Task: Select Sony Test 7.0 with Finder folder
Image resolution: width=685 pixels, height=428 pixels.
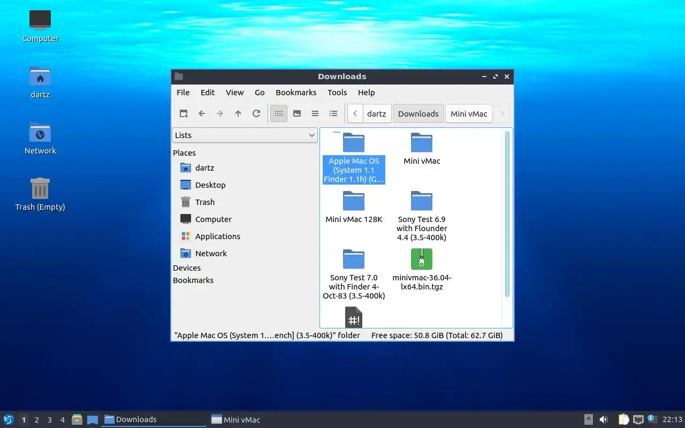Action: [354, 274]
